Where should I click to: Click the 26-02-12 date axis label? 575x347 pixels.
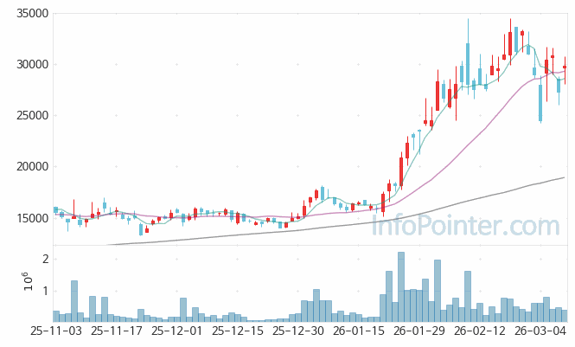point(480,331)
